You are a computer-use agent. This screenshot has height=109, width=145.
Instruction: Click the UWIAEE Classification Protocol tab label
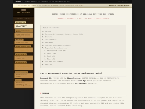point(24,31)
